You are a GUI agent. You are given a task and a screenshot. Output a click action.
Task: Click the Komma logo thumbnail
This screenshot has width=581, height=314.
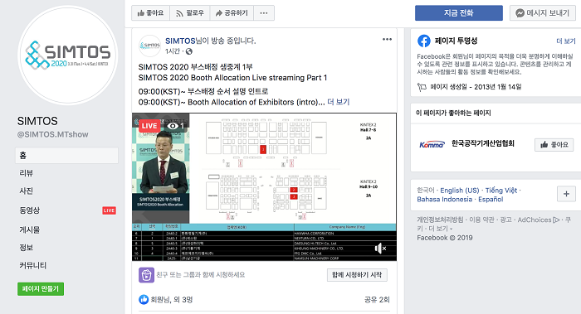click(432, 144)
